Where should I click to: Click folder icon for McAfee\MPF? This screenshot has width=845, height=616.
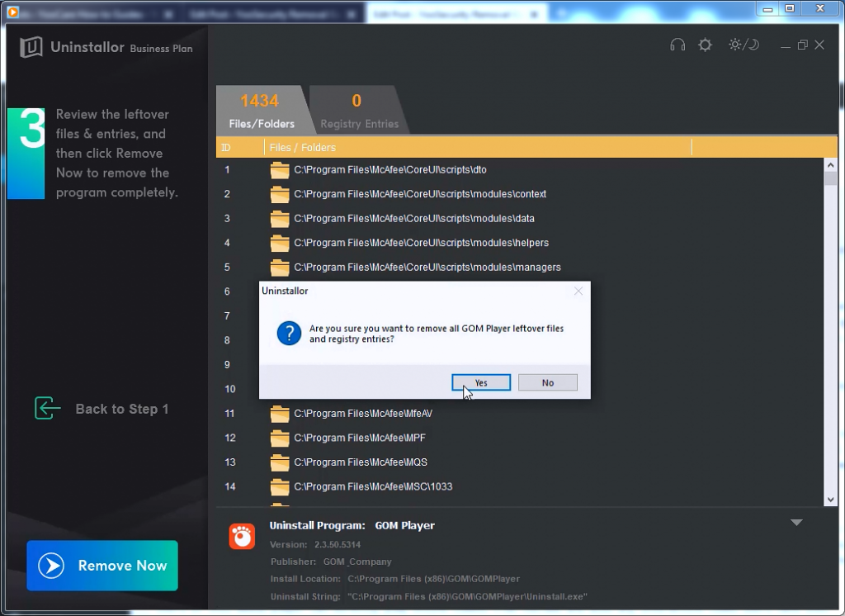pos(280,438)
